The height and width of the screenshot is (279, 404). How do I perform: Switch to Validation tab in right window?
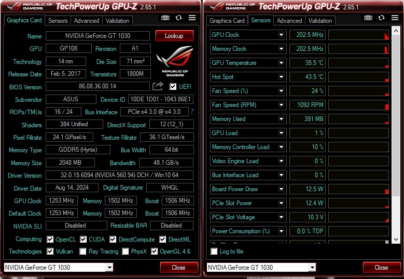pos(321,21)
